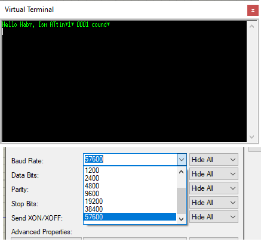Click the baud list scrollbar thumb

[x=181, y=201]
